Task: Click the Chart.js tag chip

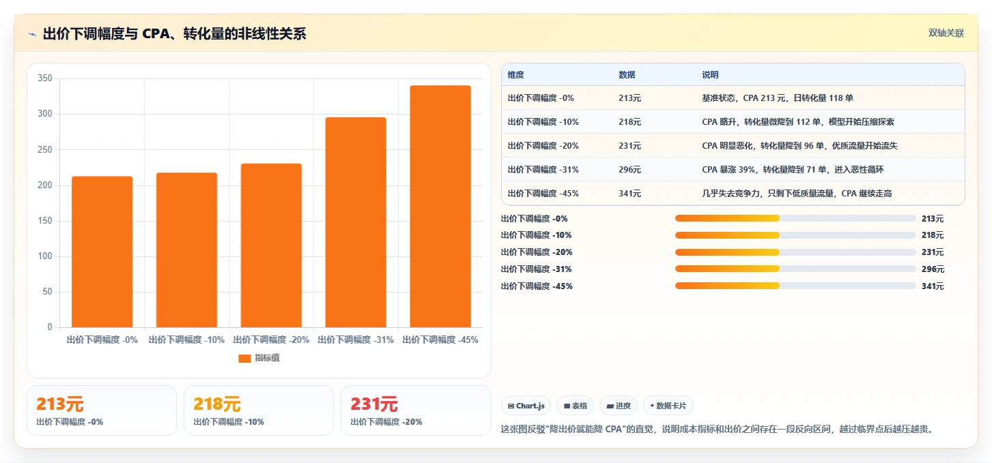Action: [526, 406]
